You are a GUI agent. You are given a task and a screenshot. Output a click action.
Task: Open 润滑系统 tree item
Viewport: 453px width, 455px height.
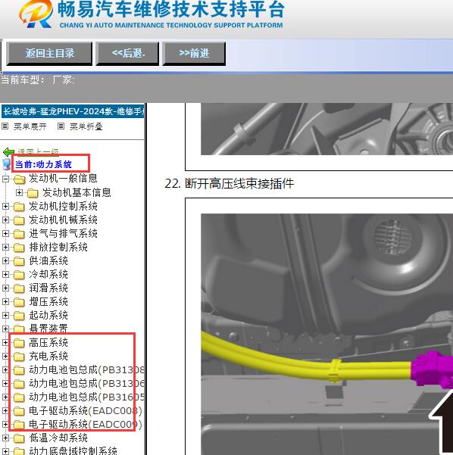(48, 288)
